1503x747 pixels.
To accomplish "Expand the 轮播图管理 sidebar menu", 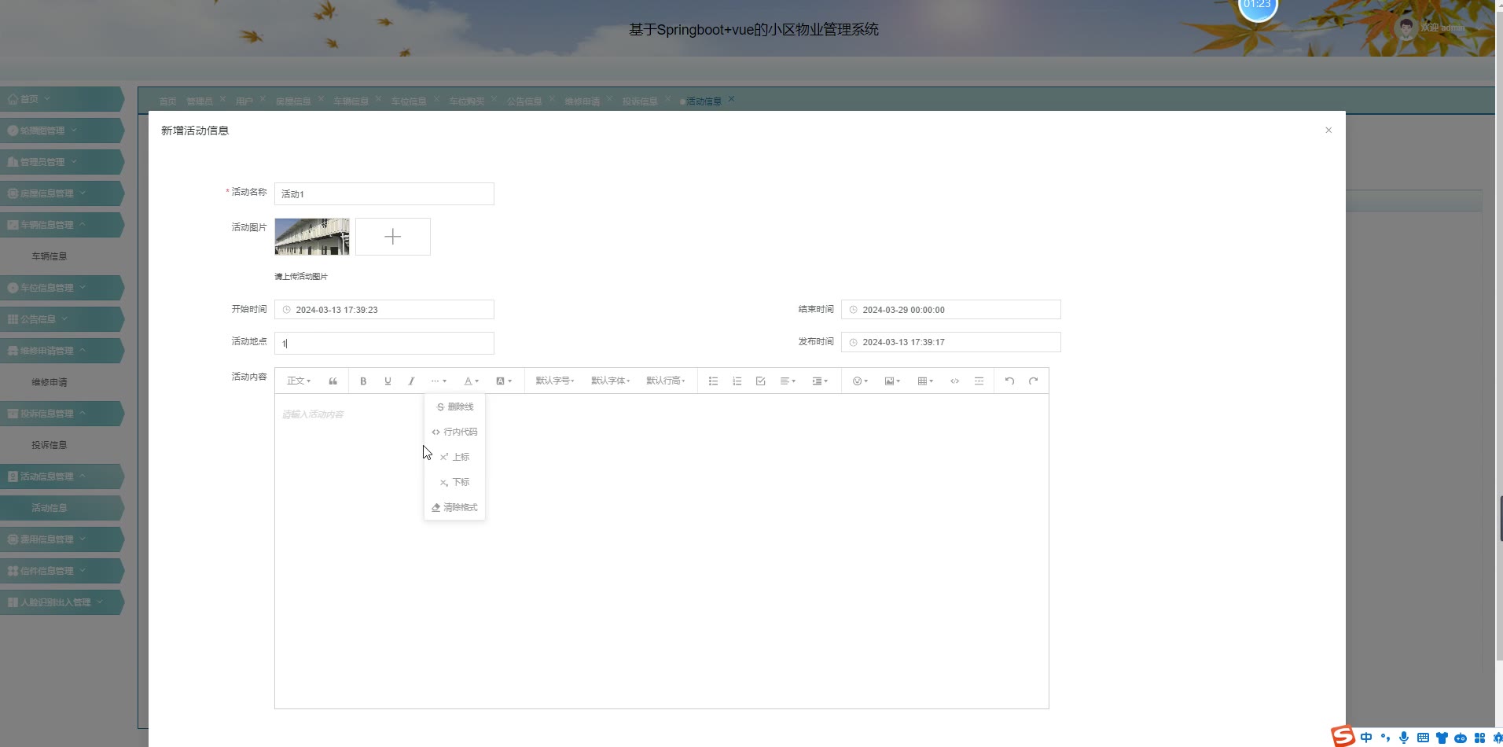I will [x=61, y=131].
